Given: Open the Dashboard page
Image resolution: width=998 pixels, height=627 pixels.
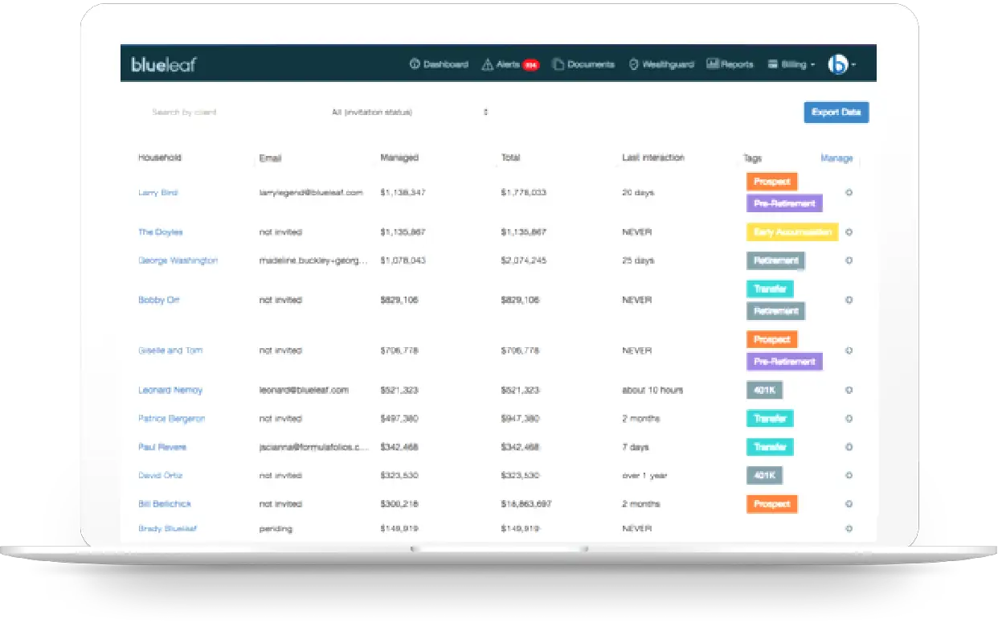Looking at the screenshot, I should [x=439, y=64].
